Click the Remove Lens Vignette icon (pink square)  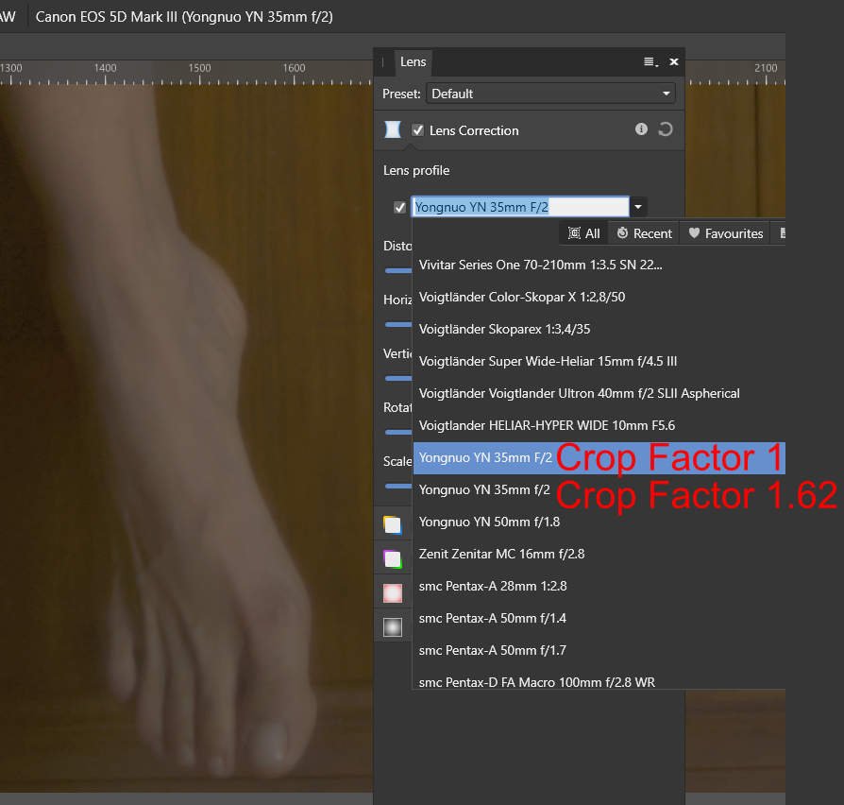(393, 592)
